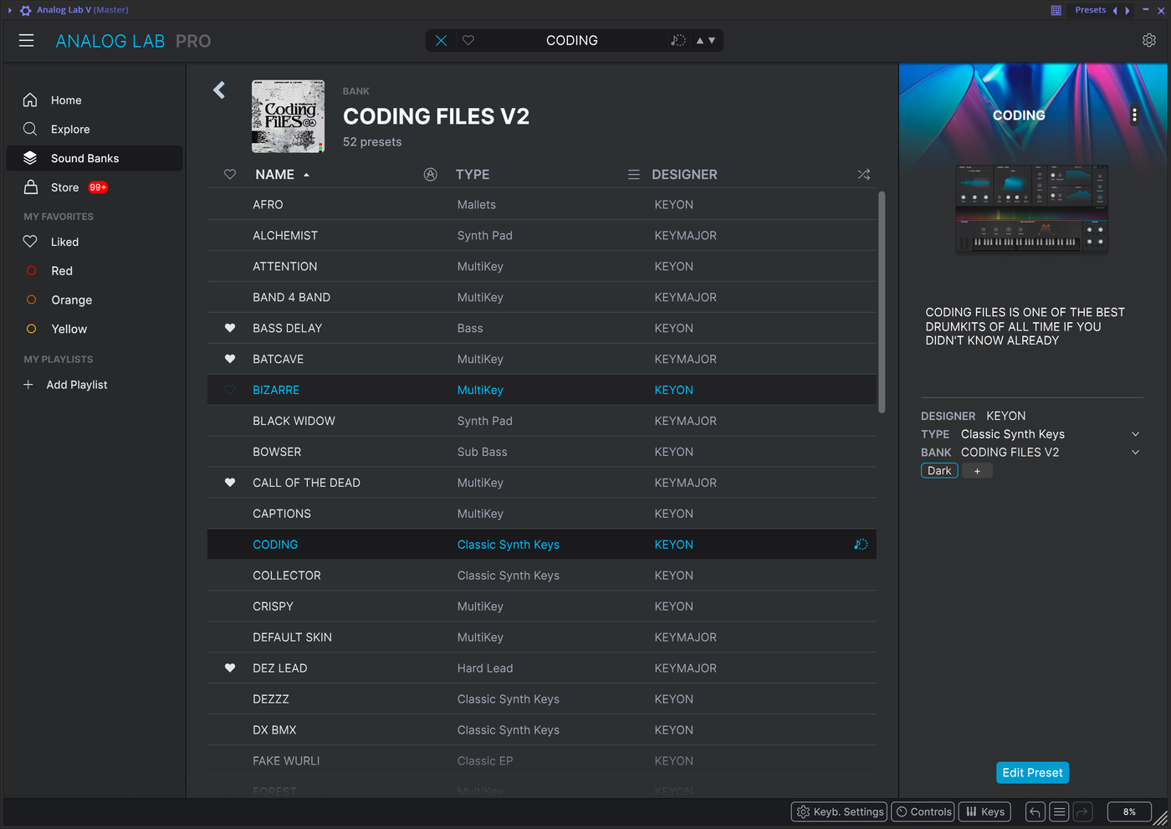Click the 8% CPU meter
Viewport: 1171px width, 829px height.
(1129, 811)
